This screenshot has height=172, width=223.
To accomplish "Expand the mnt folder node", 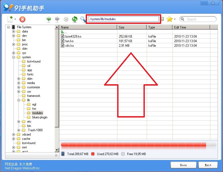I will tap(13, 147).
